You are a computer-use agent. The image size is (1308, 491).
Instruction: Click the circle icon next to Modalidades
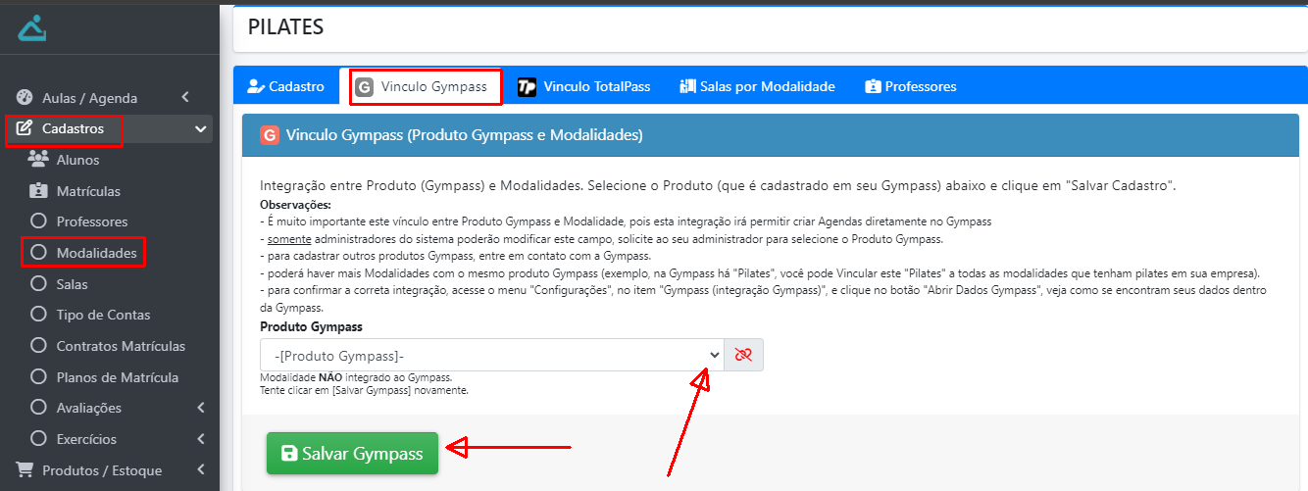pyautogui.click(x=39, y=252)
